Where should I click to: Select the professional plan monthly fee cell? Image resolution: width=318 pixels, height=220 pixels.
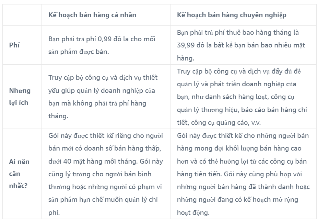click(241, 45)
